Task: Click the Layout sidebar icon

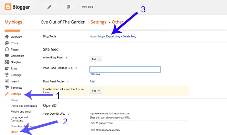Action: coord(7,81)
